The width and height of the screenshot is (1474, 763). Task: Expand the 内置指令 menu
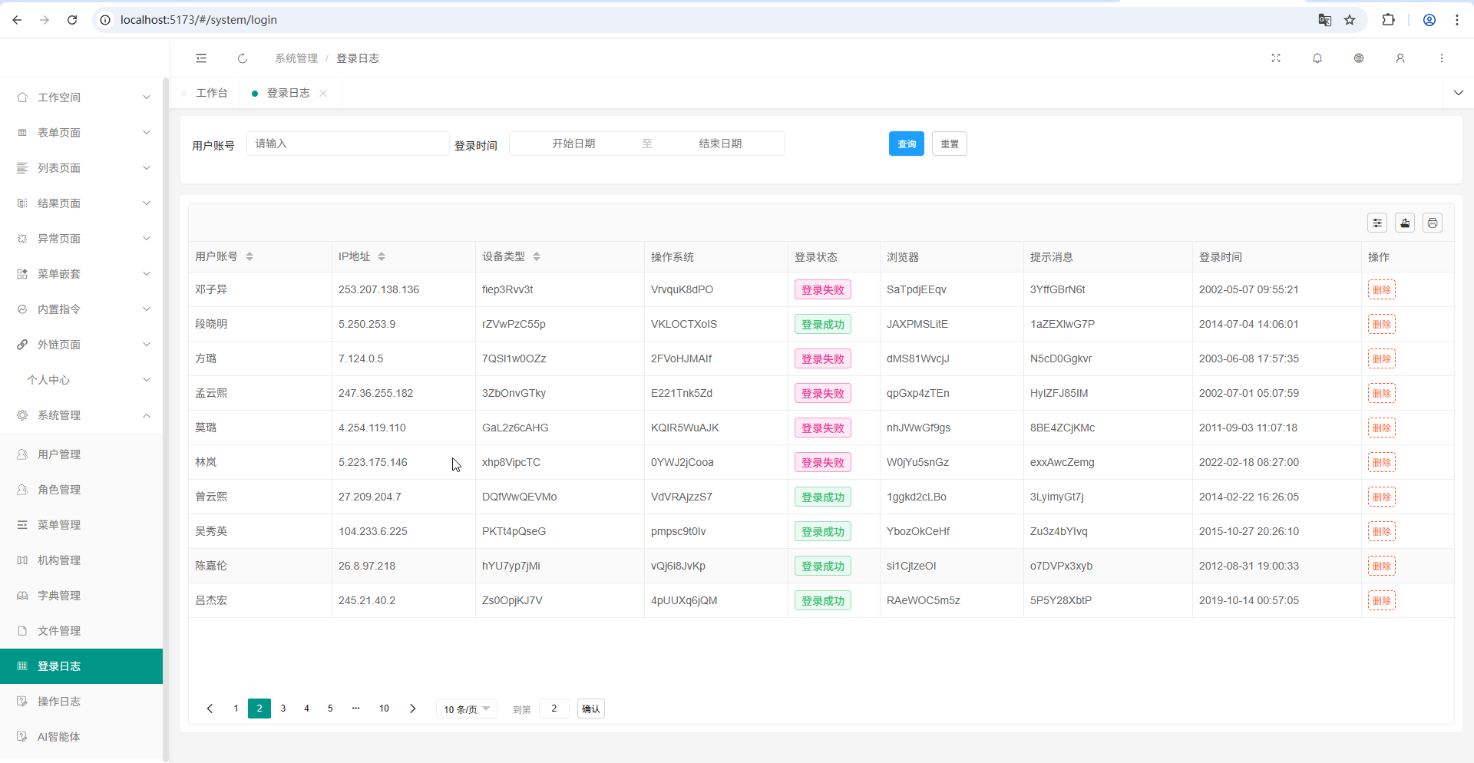(81, 309)
